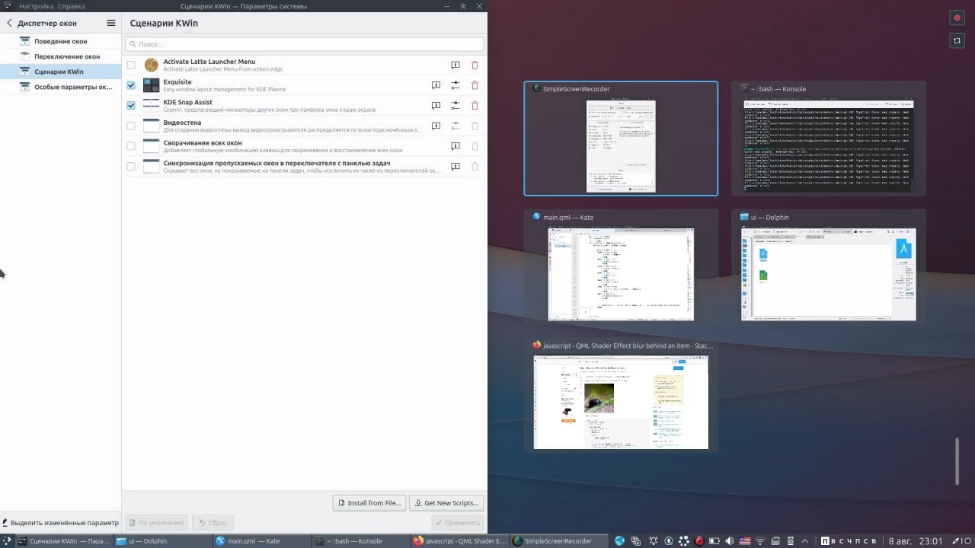Screen dimensions: 975x548
Task: Show info about the Exquisite script
Action: [x=436, y=85]
